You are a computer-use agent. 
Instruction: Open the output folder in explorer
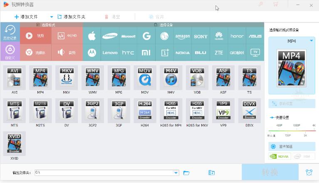[x=187, y=173]
